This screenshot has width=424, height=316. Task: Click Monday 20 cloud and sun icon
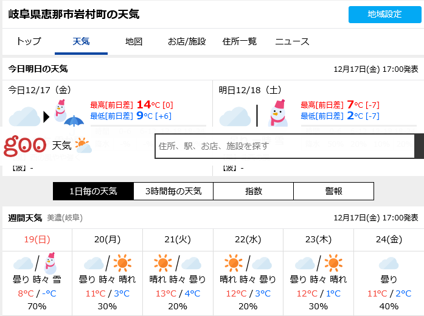(106, 263)
